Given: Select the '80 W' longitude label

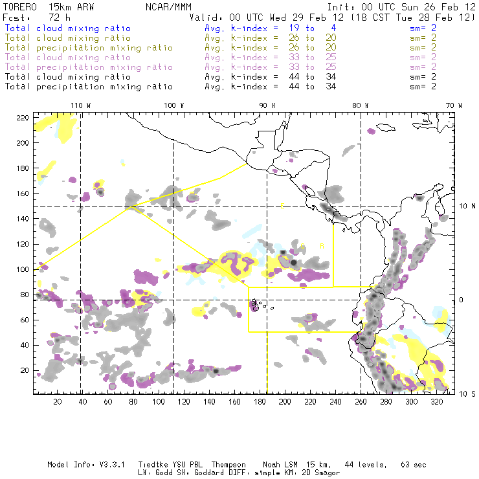Looking at the screenshot, I should click(x=361, y=106).
